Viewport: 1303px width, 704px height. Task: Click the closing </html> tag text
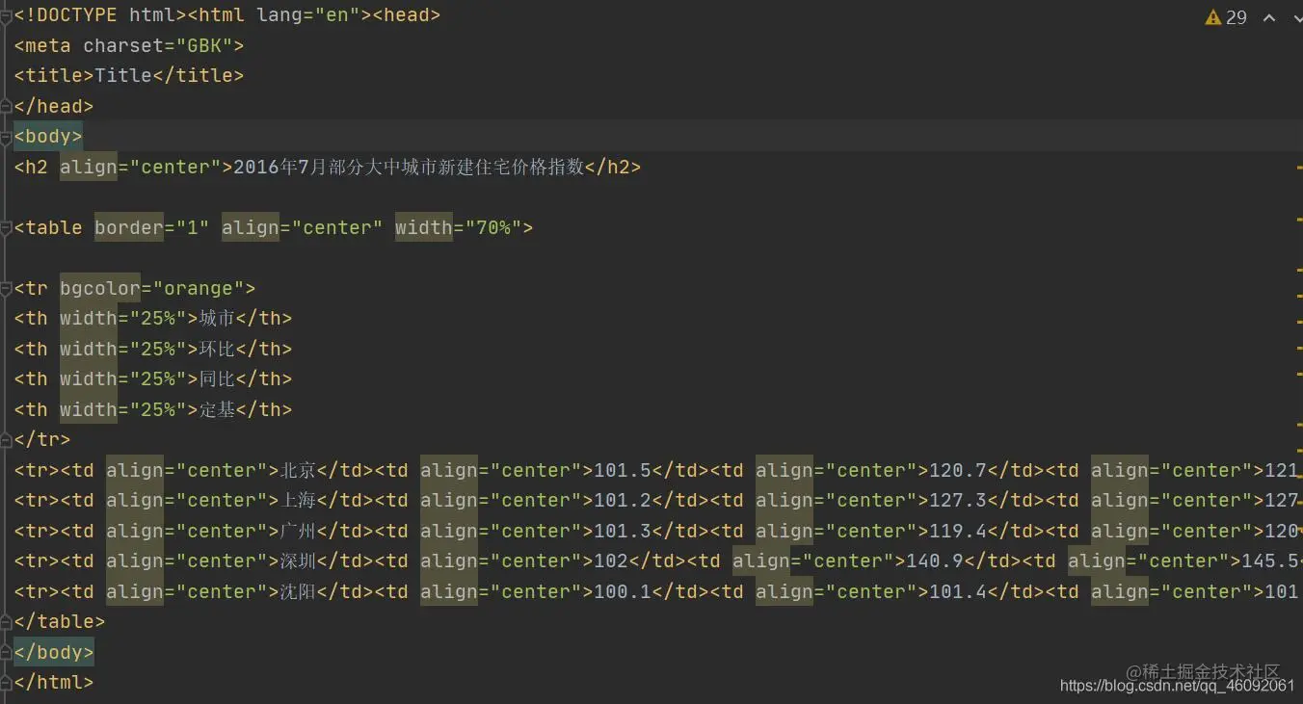54,682
